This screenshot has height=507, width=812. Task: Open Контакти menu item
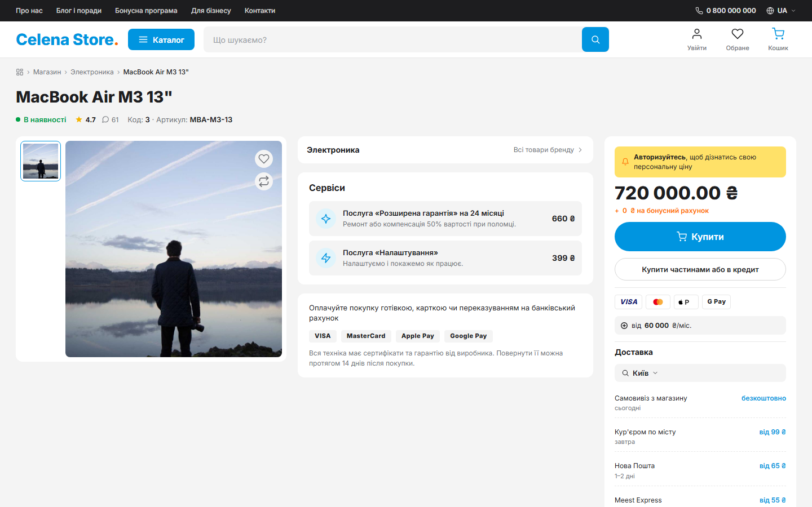pos(260,11)
